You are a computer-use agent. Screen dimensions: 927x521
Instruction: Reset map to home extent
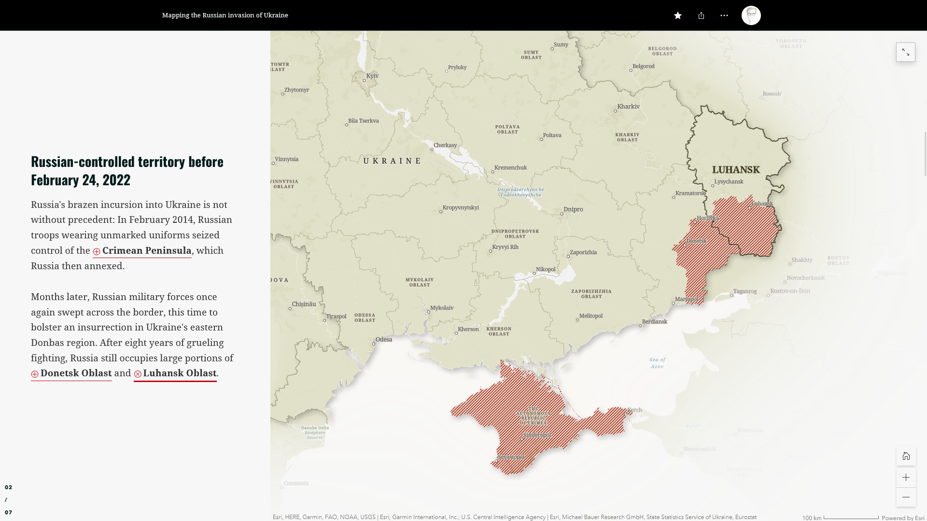[906, 456]
